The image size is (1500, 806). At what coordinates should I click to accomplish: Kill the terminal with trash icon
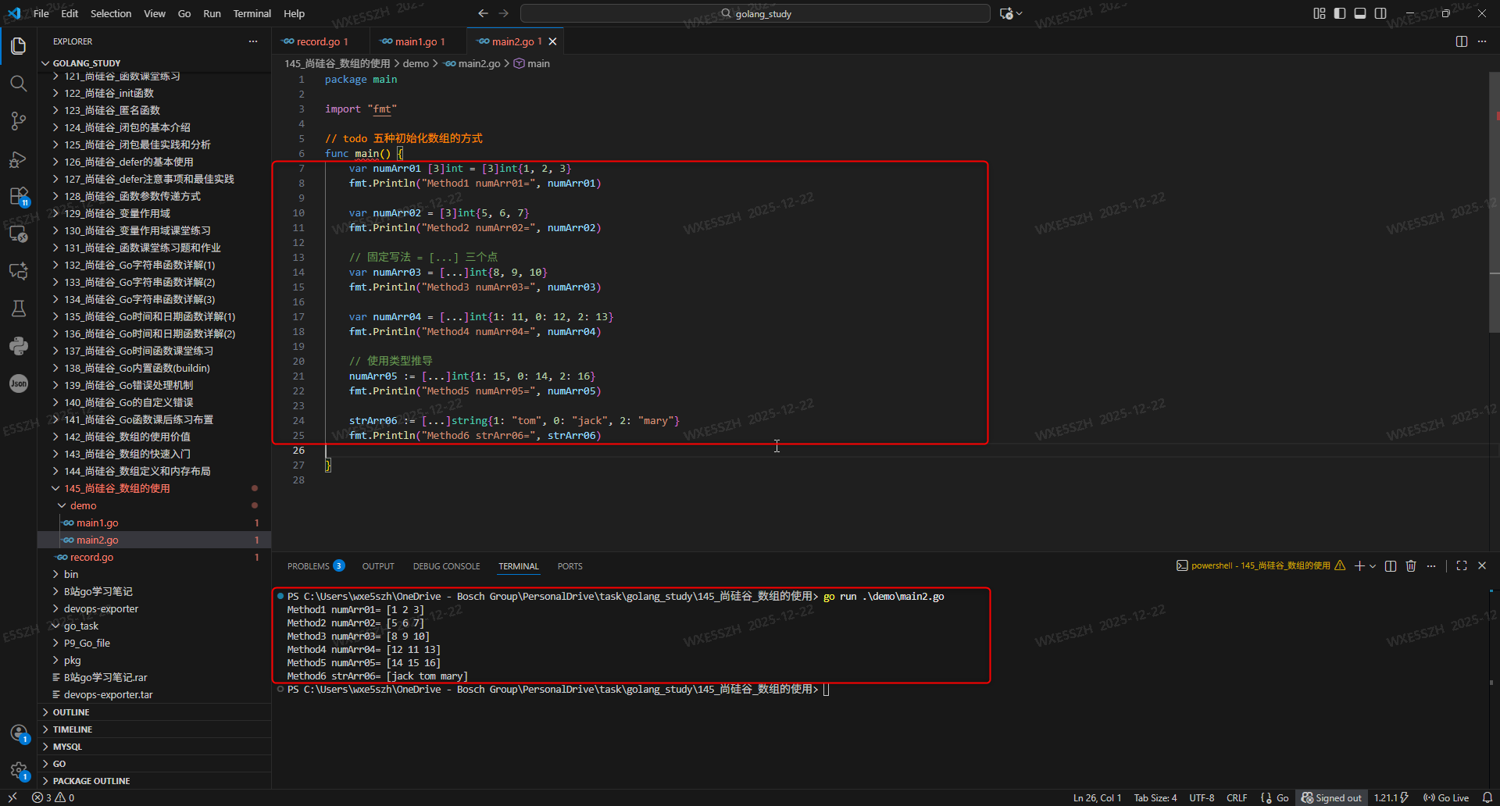coord(1411,565)
